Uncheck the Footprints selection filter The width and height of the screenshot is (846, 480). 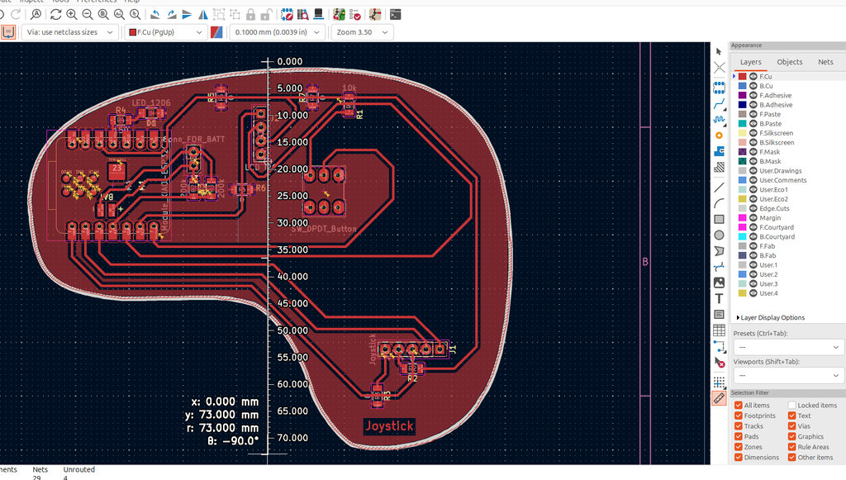(x=738, y=416)
